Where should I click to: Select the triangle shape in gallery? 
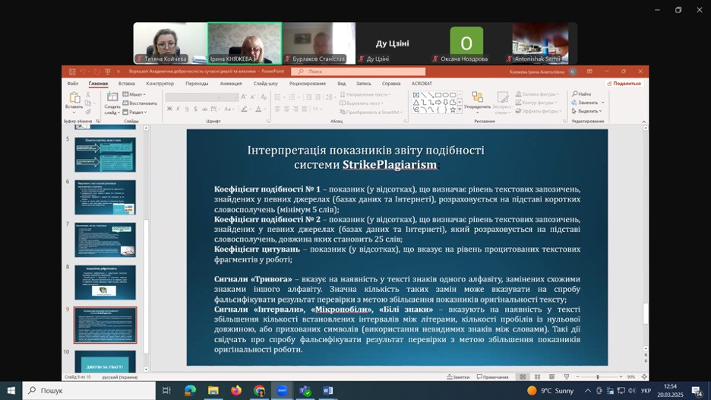[416, 102]
